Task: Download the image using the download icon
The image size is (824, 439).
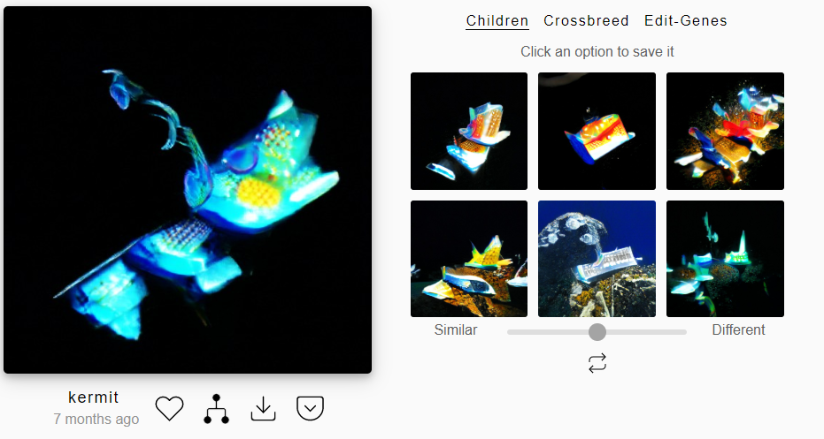Action: 263,409
